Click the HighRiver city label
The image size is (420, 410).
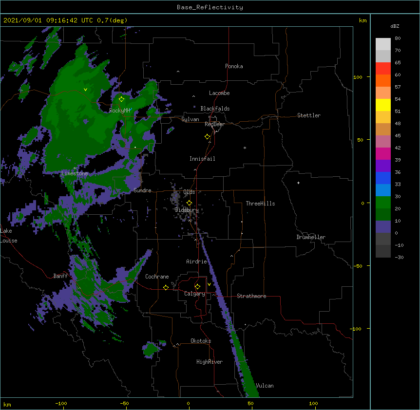210,362
